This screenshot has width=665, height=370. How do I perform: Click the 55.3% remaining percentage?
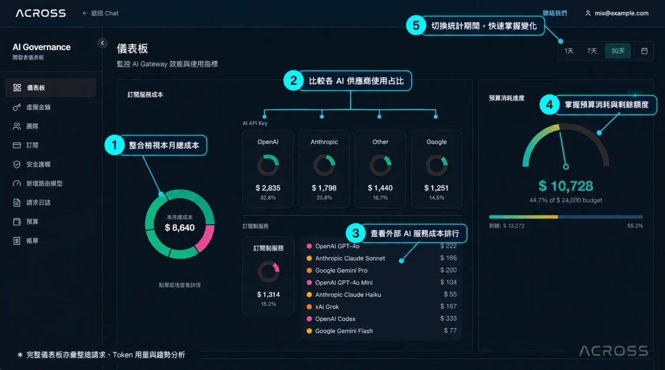pyautogui.click(x=635, y=225)
